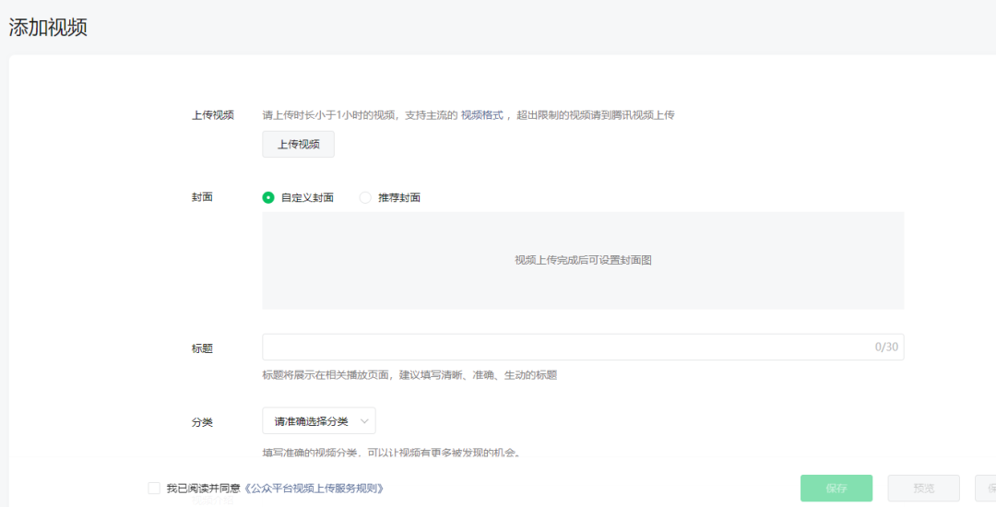Click the 标题 field label

click(201, 348)
